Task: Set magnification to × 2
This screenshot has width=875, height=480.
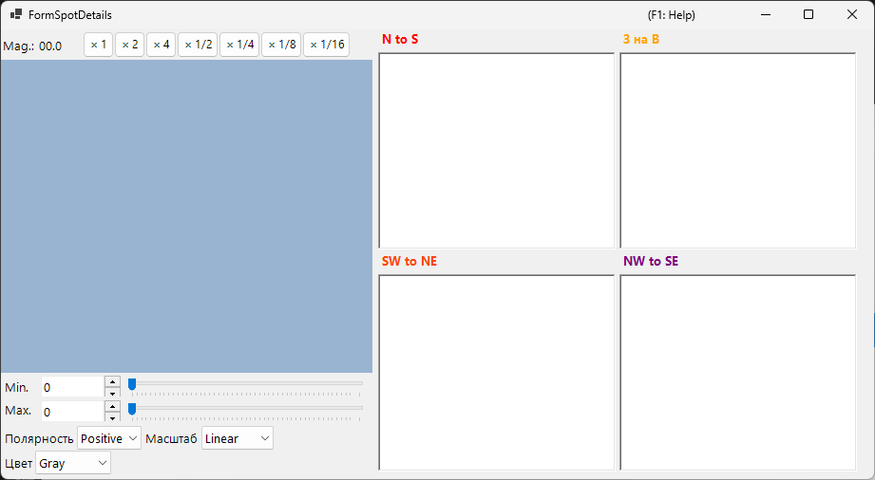Action: click(x=129, y=45)
